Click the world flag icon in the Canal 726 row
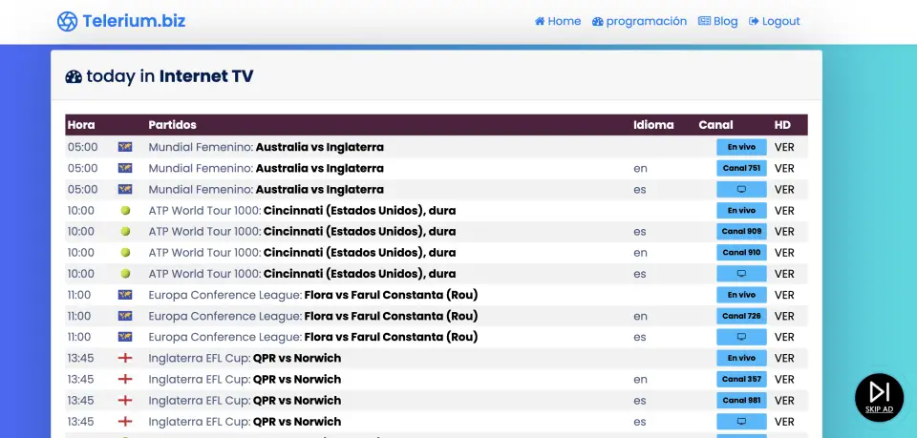Screen dimensions: 917x438 pyautogui.click(x=125, y=316)
